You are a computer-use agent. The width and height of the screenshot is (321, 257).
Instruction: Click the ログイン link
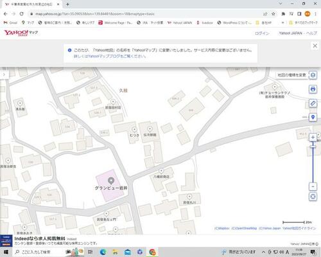(x=262, y=33)
